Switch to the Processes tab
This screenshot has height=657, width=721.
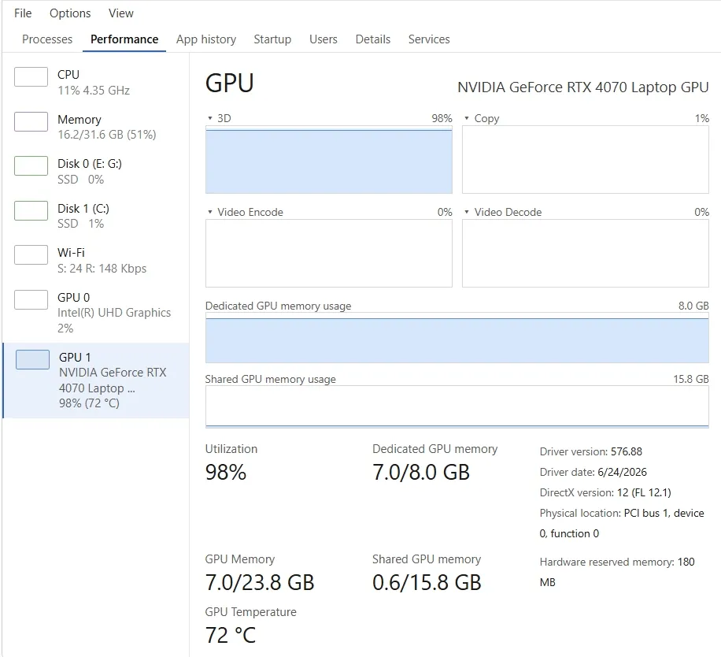(47, 39)
